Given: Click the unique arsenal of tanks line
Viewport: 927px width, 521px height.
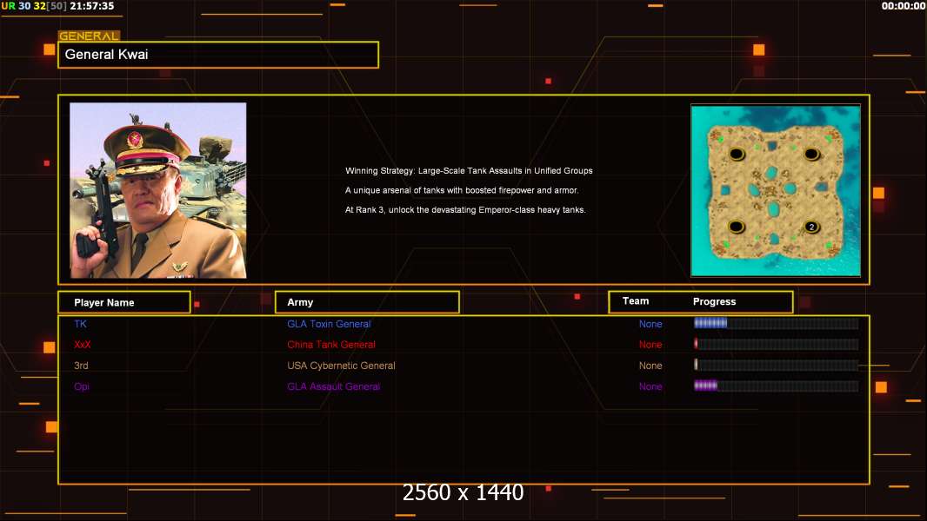Looking at the screenshot, I should [x=462, y=190].
